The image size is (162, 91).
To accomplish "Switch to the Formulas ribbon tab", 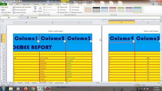I will [x=36, y=4].
